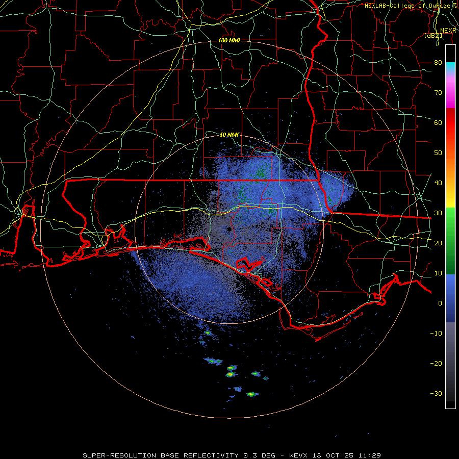459x459 pixels.
Task: Click the "SUPER-RESOLUTION BASE REFLECTIVITY" caption at bottom
Action: (x=161, y=455)
